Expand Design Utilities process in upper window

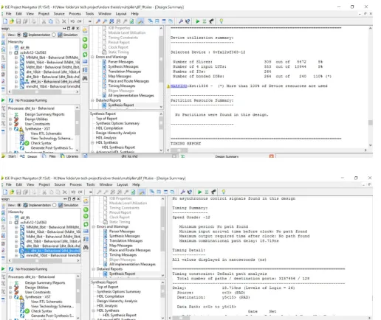[10, 119]
